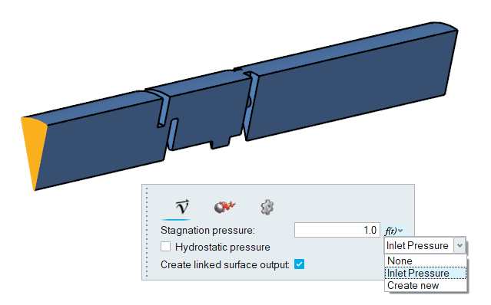491x305 pixels.
Task: Click the Create linked surface output label
Action: pos(225,264)
